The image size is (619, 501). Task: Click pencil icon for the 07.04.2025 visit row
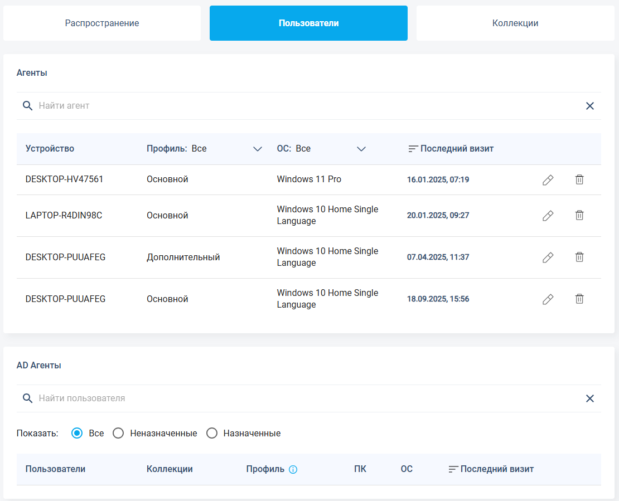tap(548, 257)
